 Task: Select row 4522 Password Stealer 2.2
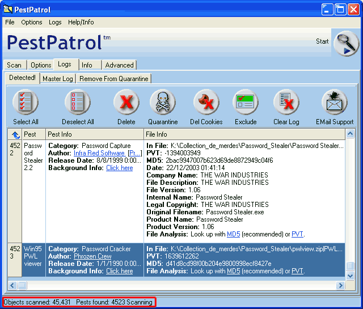(176, 191)
